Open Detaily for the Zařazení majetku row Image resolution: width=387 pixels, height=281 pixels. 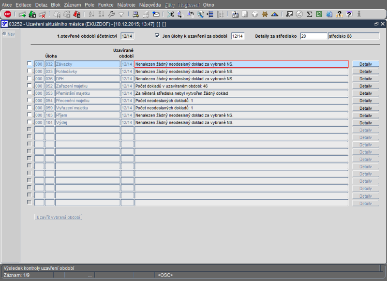pos(366,86)
